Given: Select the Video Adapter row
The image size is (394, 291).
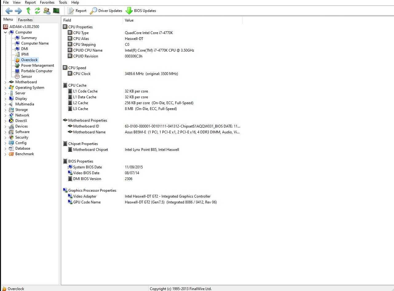Looking at the screenshot, I should coord(152,196).
